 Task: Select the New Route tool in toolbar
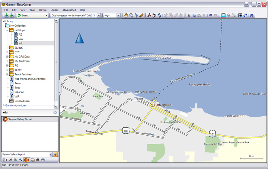154,15
